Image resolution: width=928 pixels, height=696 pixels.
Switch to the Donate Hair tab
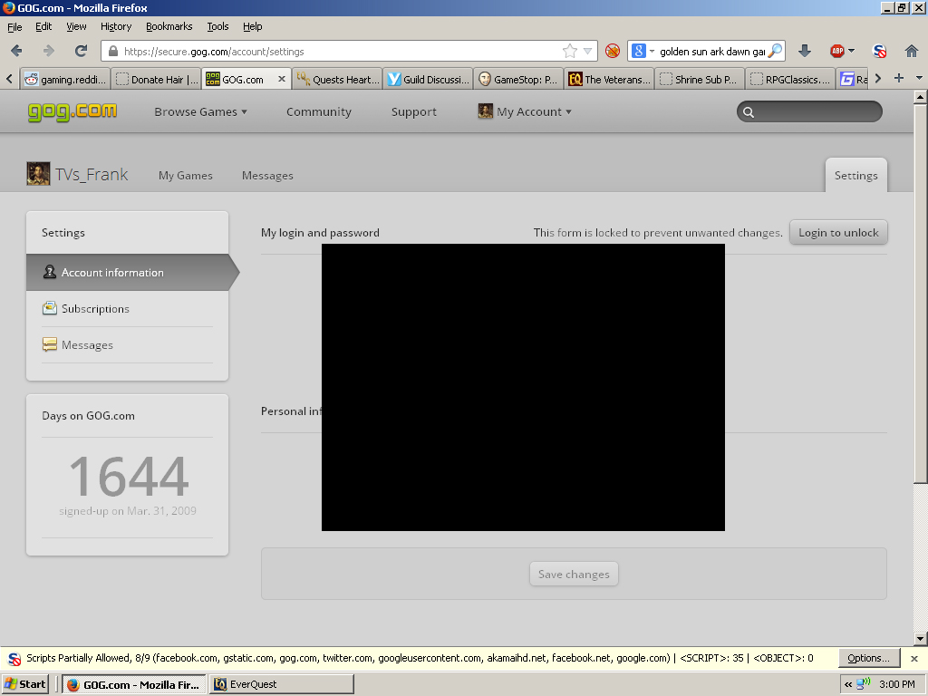(156, 80)
